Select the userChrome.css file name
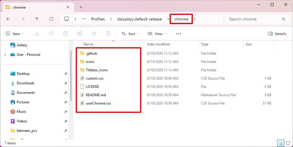 (98, 103)
